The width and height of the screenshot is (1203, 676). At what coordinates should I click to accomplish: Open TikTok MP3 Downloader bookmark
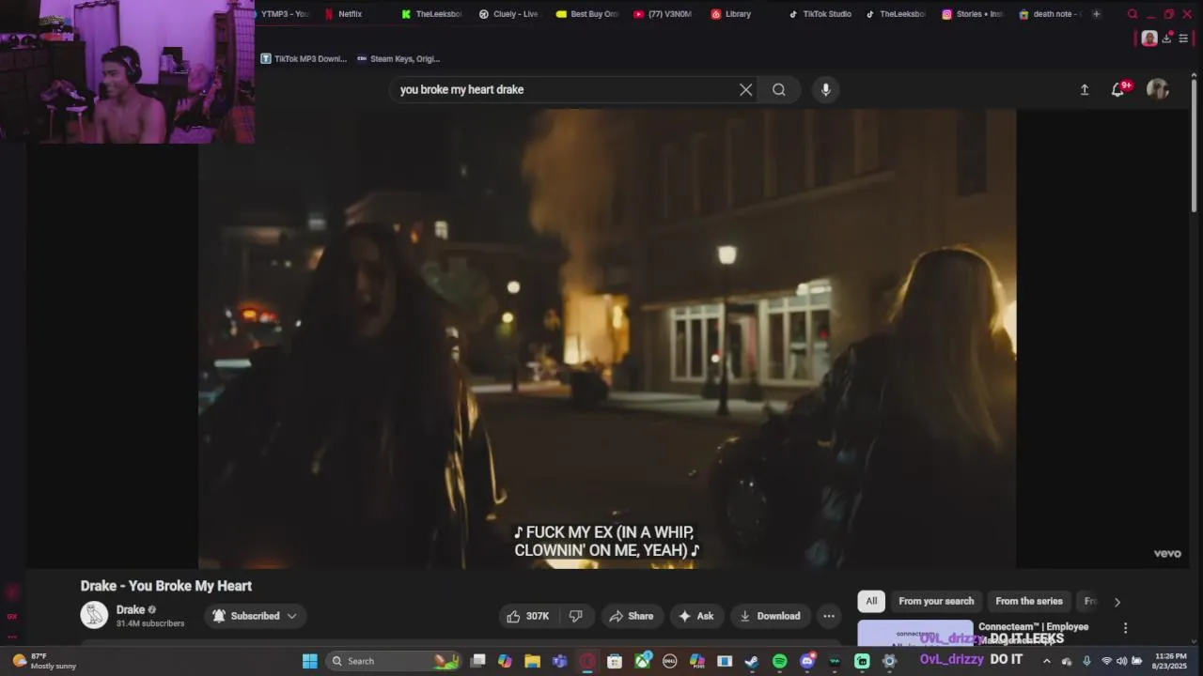click(x=305, y=58)
